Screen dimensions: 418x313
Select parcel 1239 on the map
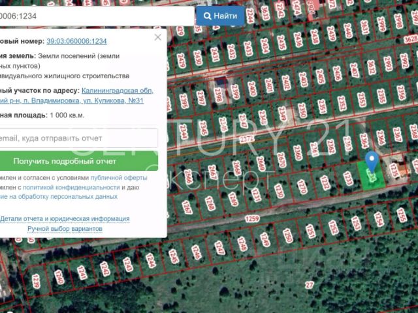[x=36, y=281]
